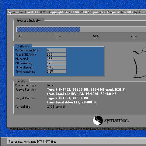Viewport: 146px width, 146px height.
Task: Click the Percent complete label
Action: (x=27, y=50)
